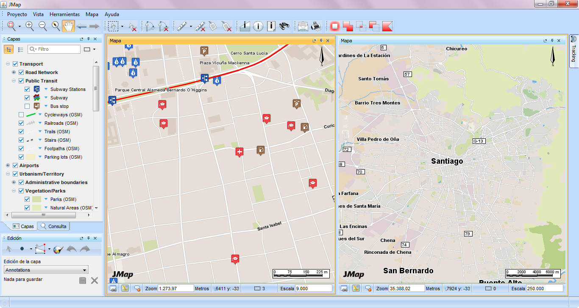Print the map using the printer icon
The image size is (579, 308).
coord(316,26)
